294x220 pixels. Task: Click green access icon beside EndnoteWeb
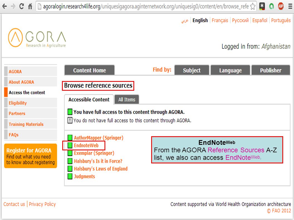(x=70, y=145)
